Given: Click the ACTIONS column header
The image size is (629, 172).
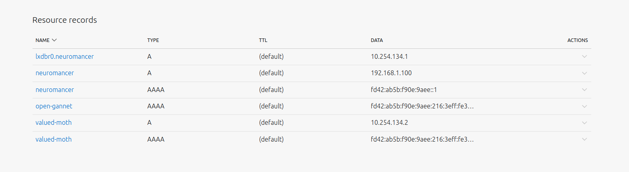Looking at the screenshot, I should 577,40.
